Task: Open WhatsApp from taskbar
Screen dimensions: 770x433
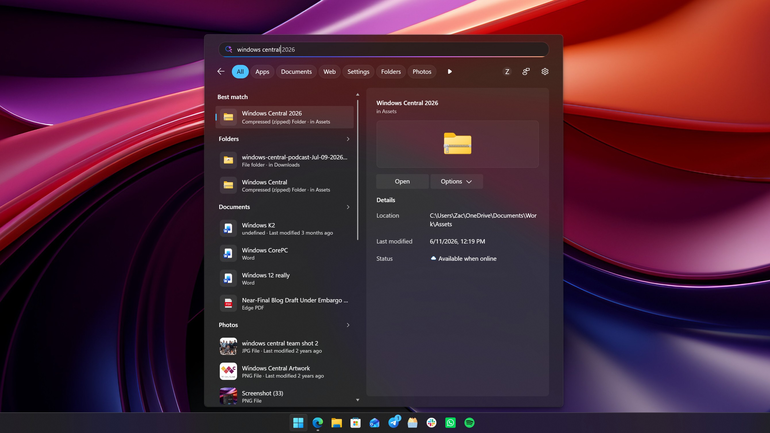Action: pos(451,423)
